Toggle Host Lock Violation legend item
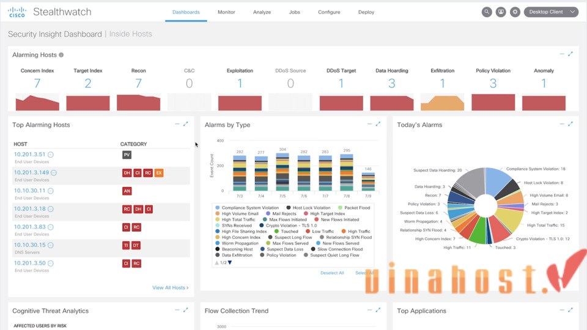The height and width of the screenshot is (330, 587). coord(308,208)
